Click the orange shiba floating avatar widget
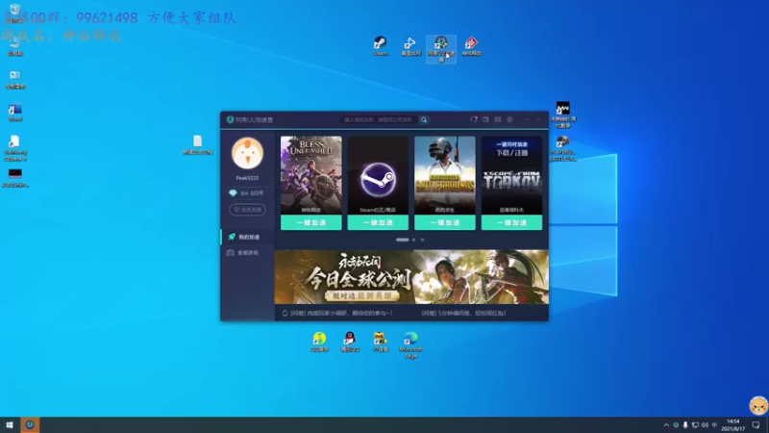 pyautogui.click(x=758, y=405)
